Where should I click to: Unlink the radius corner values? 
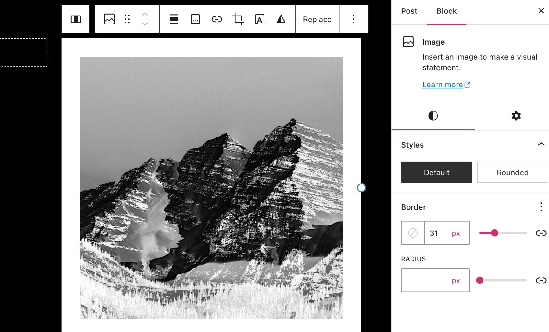click(541, 280)
